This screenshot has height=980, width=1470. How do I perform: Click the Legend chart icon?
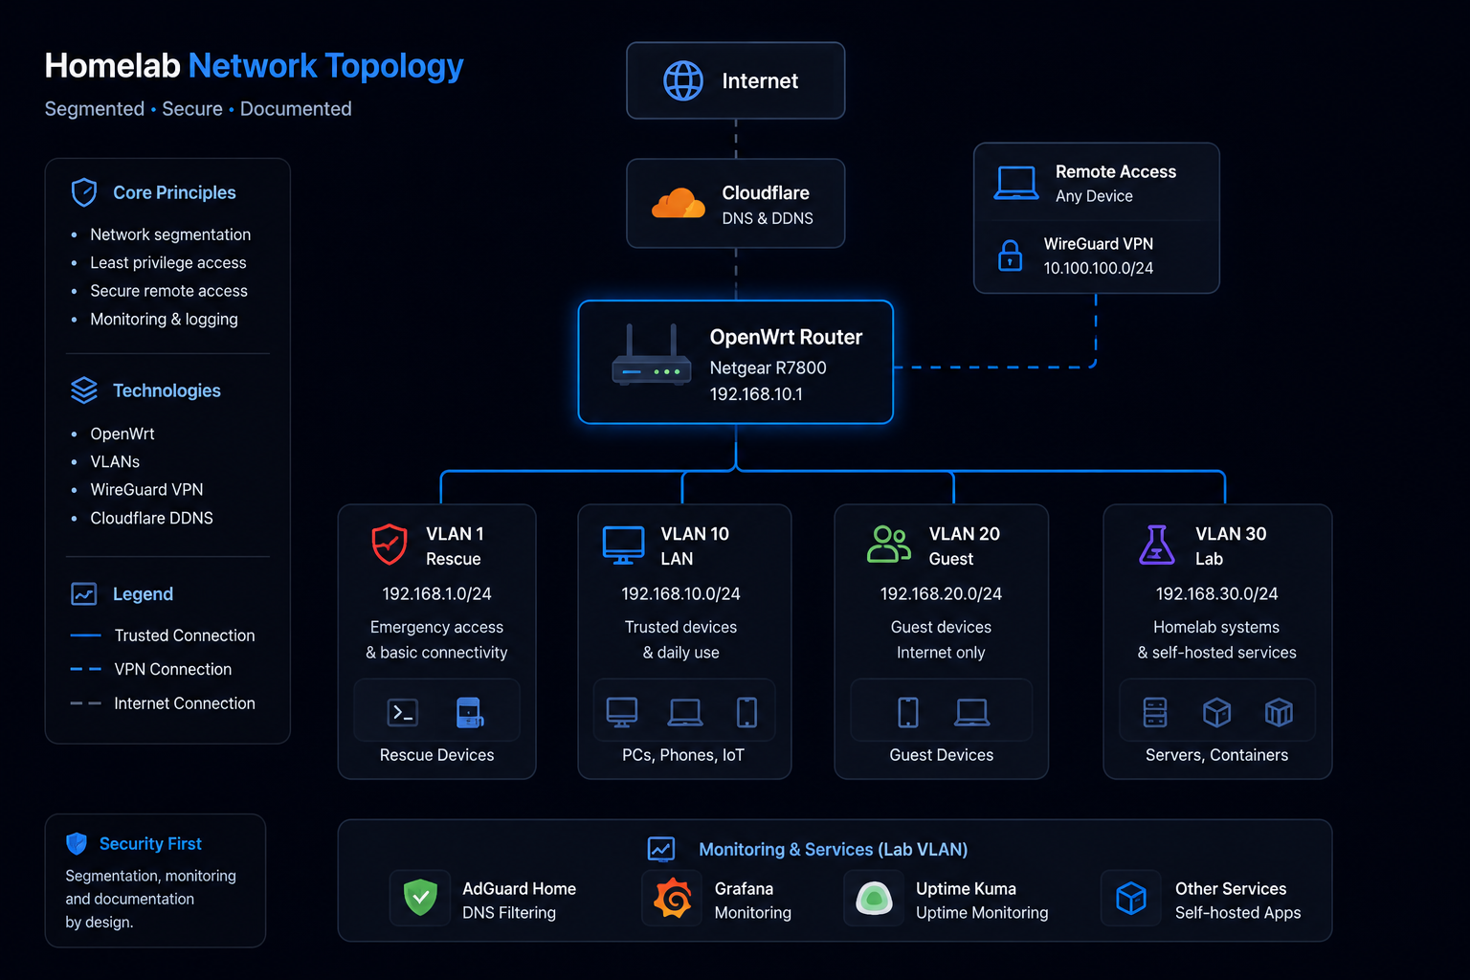pos(84,594)
